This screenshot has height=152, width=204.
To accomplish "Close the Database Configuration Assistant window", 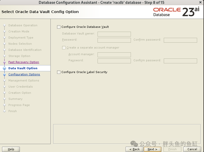I will tap(200, 2).
